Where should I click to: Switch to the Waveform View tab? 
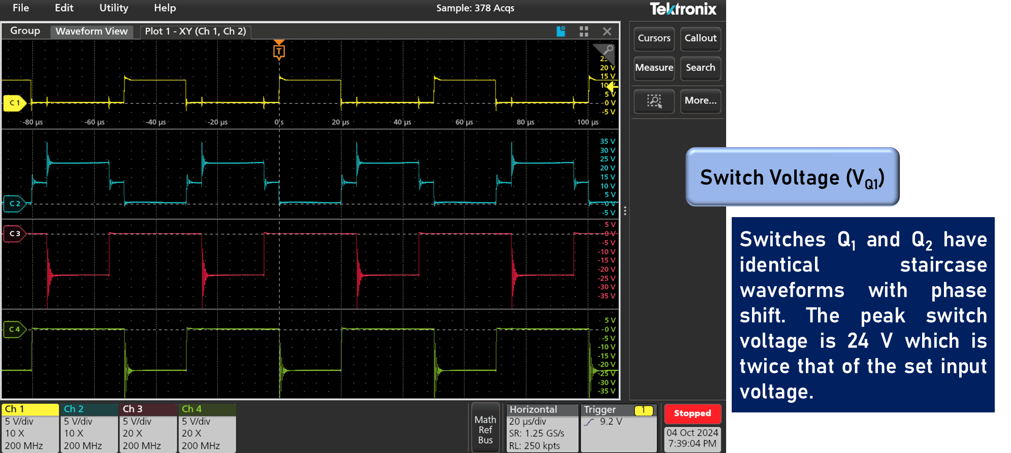(91, 31)
